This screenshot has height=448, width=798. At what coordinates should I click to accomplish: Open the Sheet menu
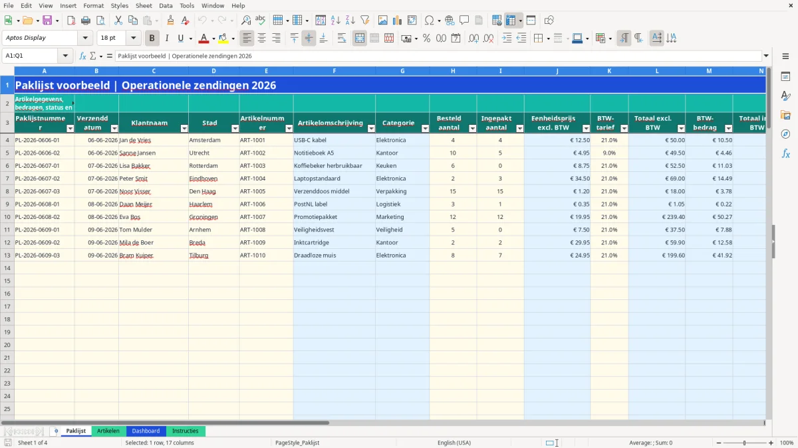tap(144, 5)
